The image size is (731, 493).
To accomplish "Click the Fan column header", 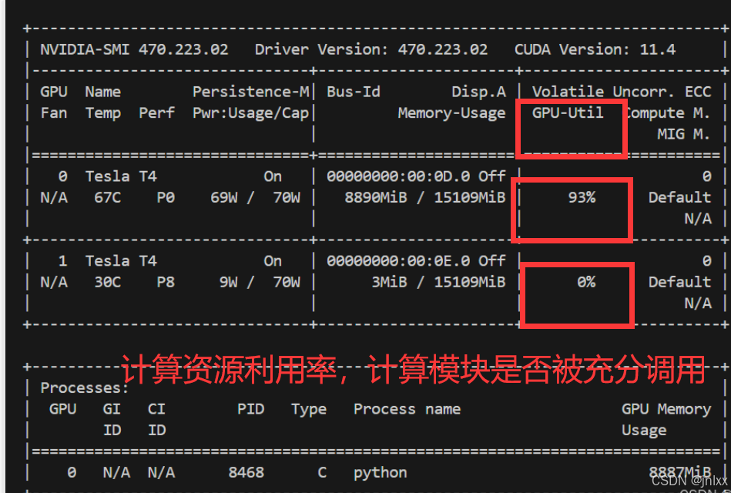I will [54, 113].
